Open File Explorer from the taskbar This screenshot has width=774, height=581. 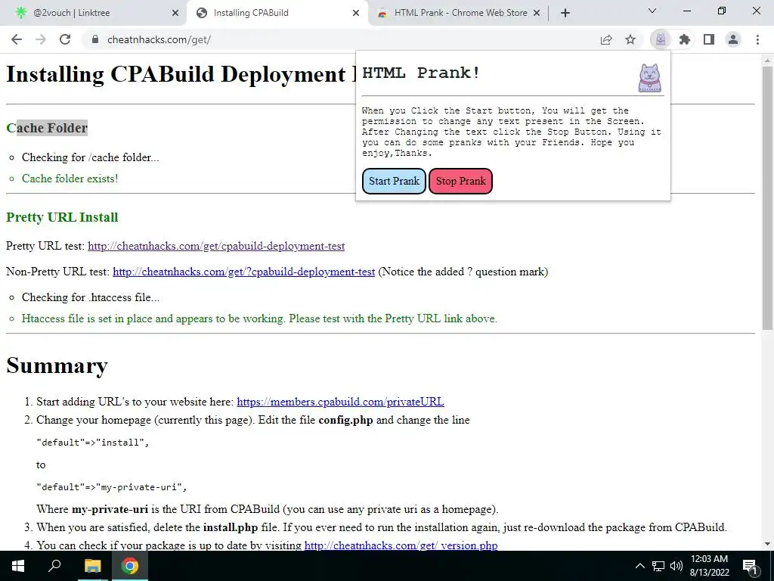[x=92, y=566]
